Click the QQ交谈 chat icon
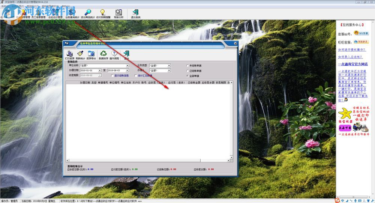This screenshot has width=375, height=203. coord(361,33)
